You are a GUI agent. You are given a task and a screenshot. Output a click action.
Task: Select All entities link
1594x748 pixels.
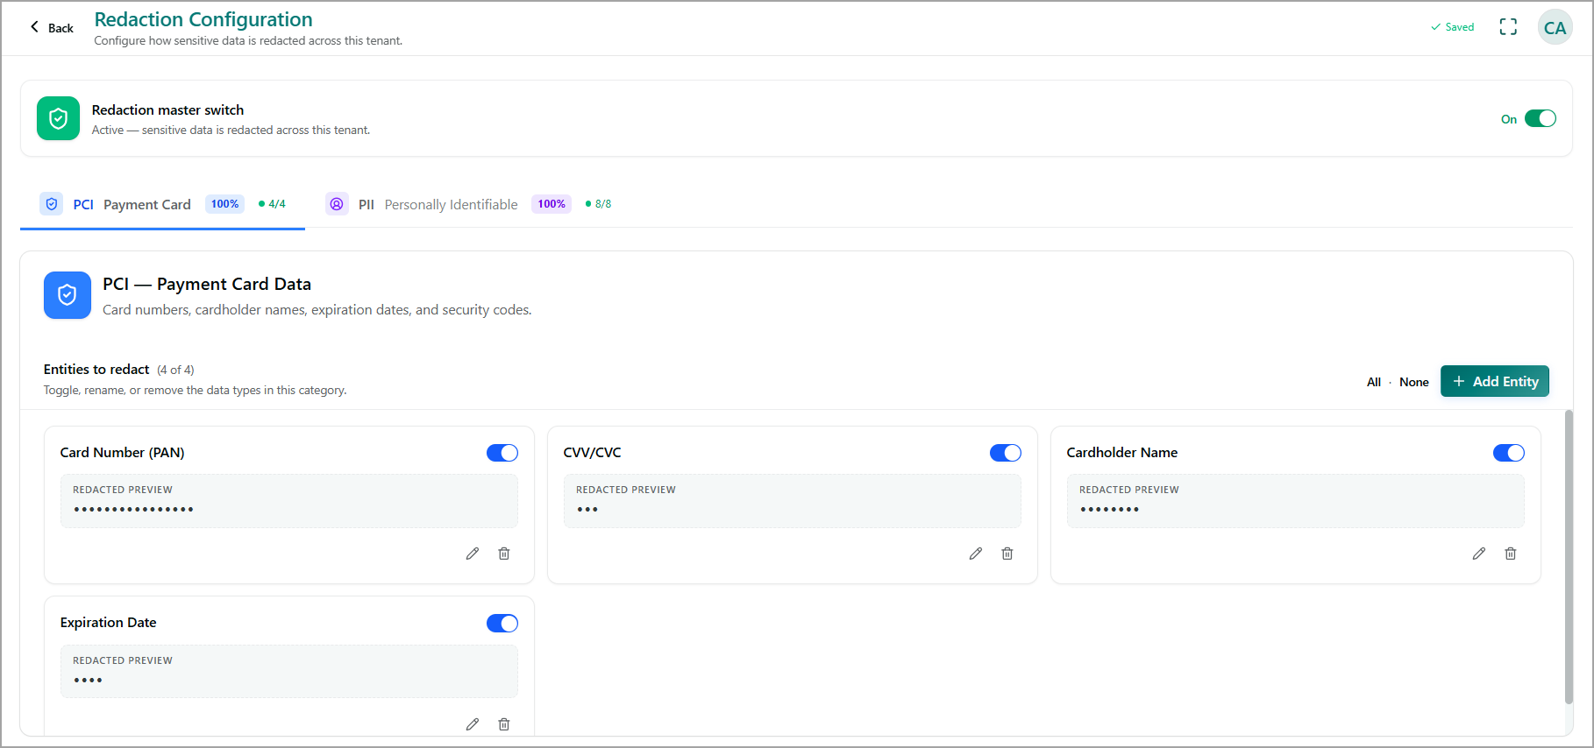tap(1374, 382)
